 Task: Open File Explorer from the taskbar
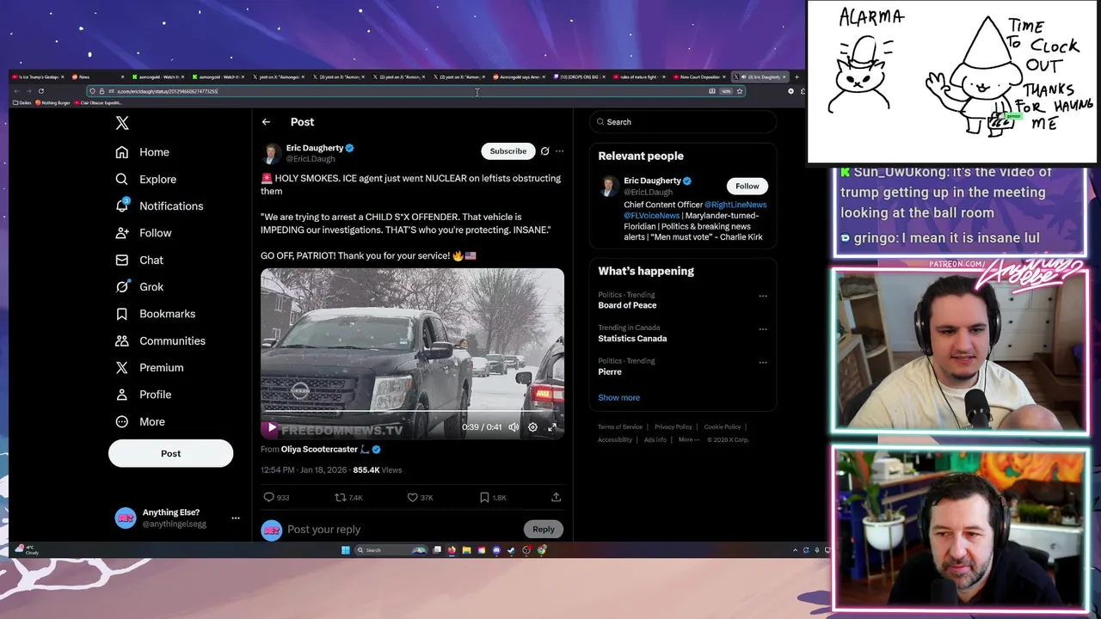pyautogui.click(x=466, y=550)
